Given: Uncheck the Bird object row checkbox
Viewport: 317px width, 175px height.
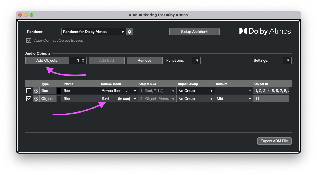Looking at the screenshot, I should tap(29, 99).
